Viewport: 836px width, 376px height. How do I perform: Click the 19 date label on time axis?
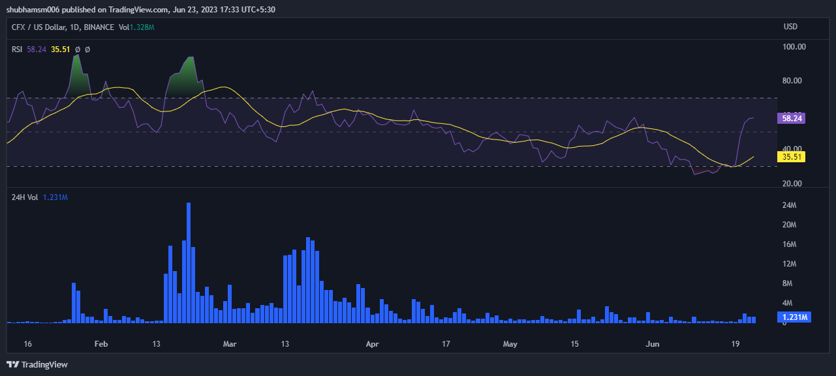tap(735, 343)
